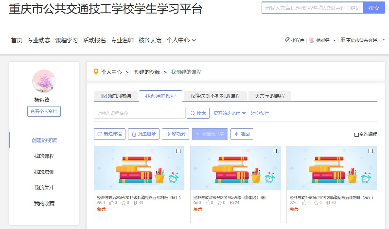Click the course name search input field
Viewport: 389px width, 229px height.
tap(140, 113)
